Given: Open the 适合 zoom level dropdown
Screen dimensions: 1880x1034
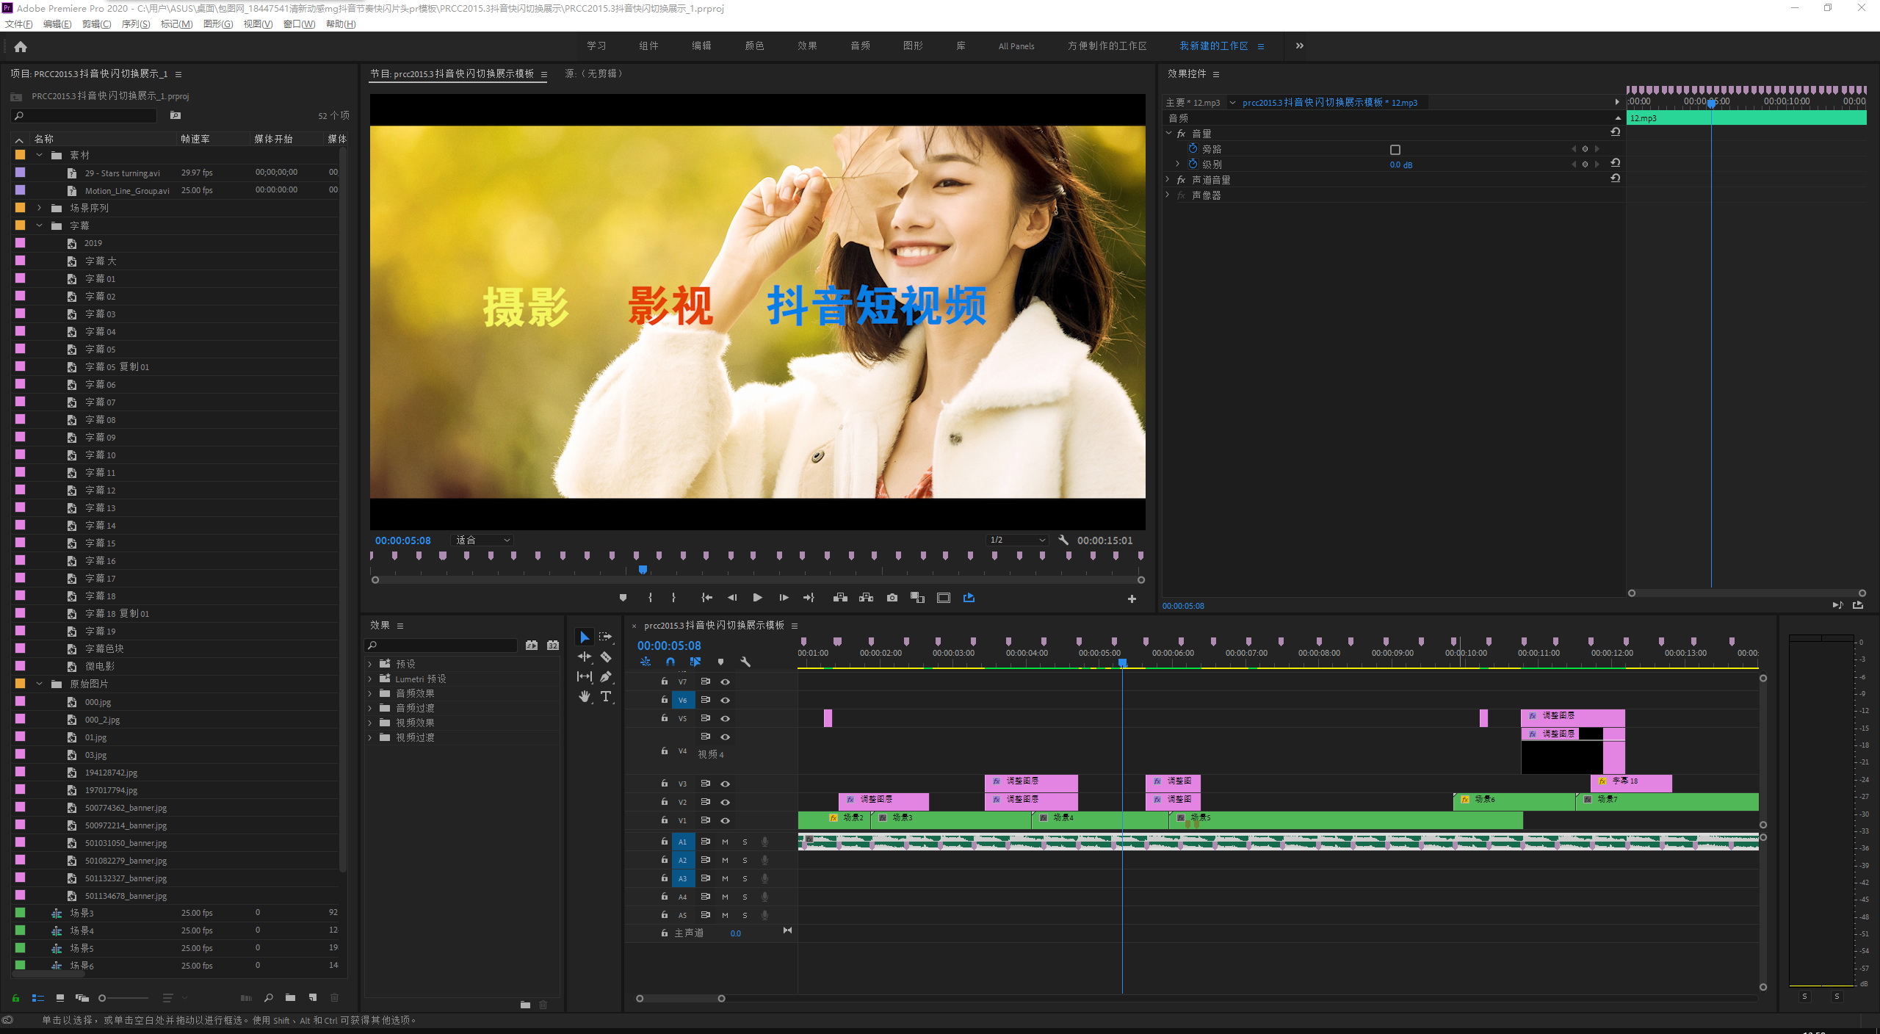Looking at the screenshot, I should (x=482, y=540).
